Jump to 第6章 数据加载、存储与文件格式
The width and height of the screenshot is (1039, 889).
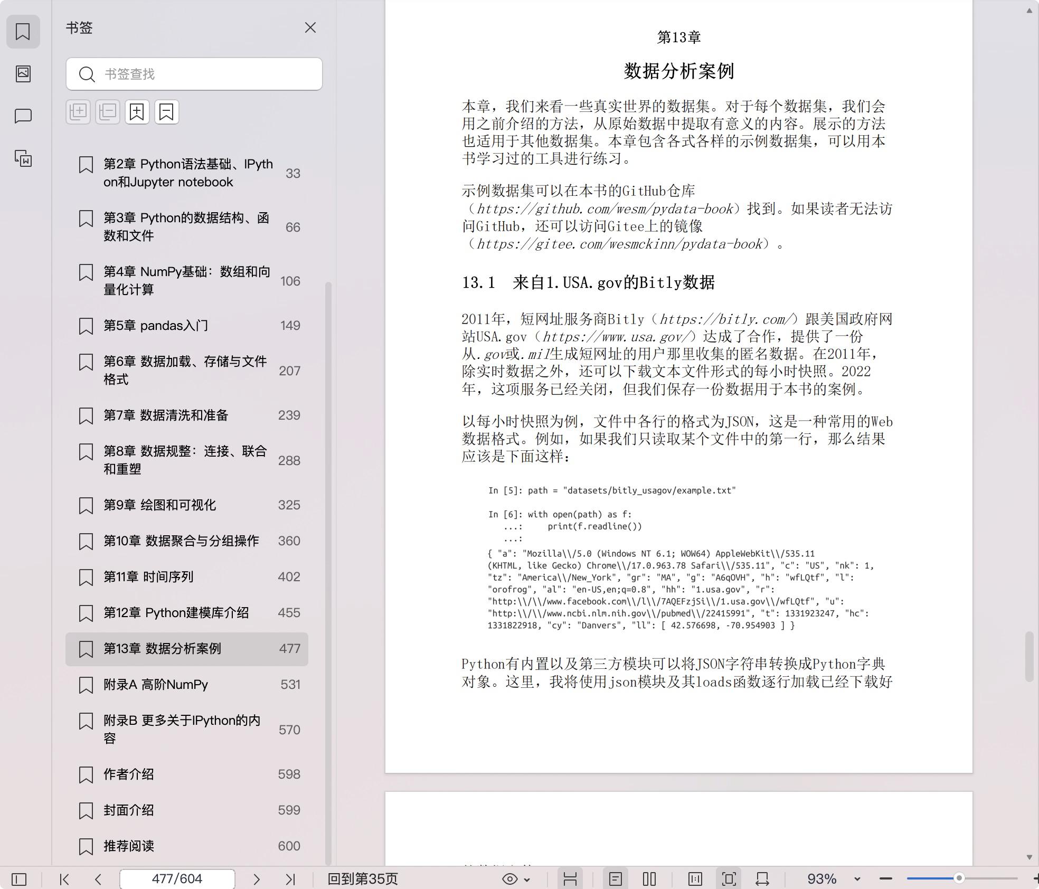coord(187,371)
